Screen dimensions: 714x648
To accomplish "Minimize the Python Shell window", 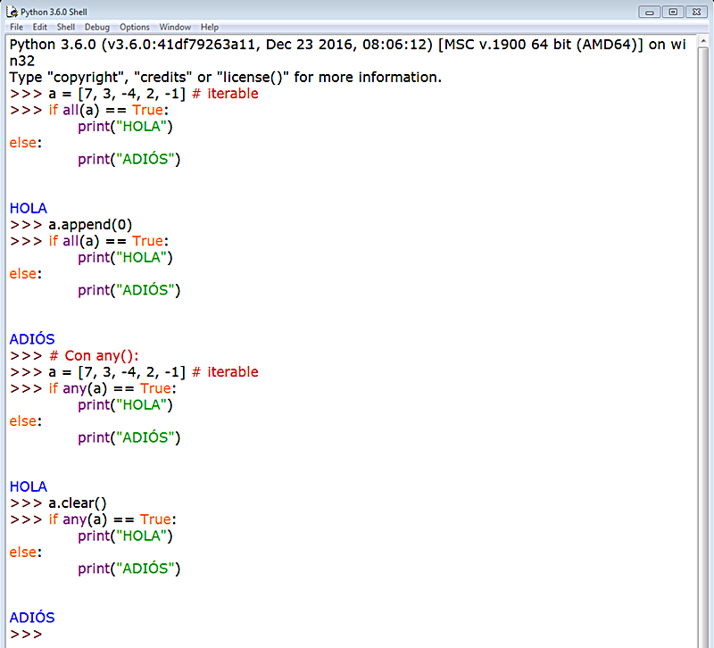I will [650, 12].
